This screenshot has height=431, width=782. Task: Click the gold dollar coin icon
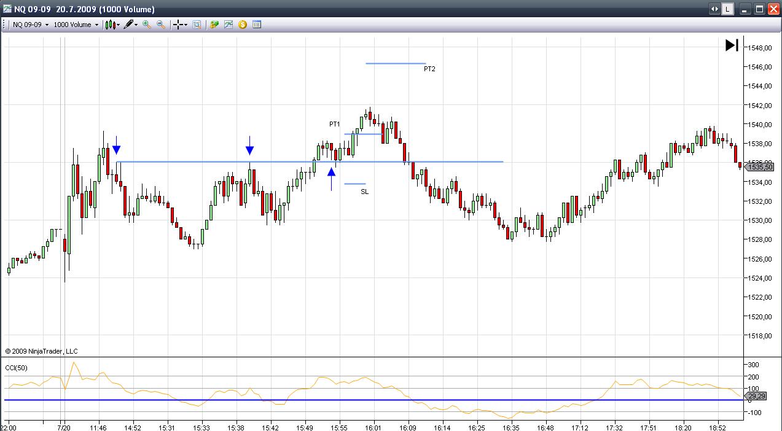(x=243, y=25)
